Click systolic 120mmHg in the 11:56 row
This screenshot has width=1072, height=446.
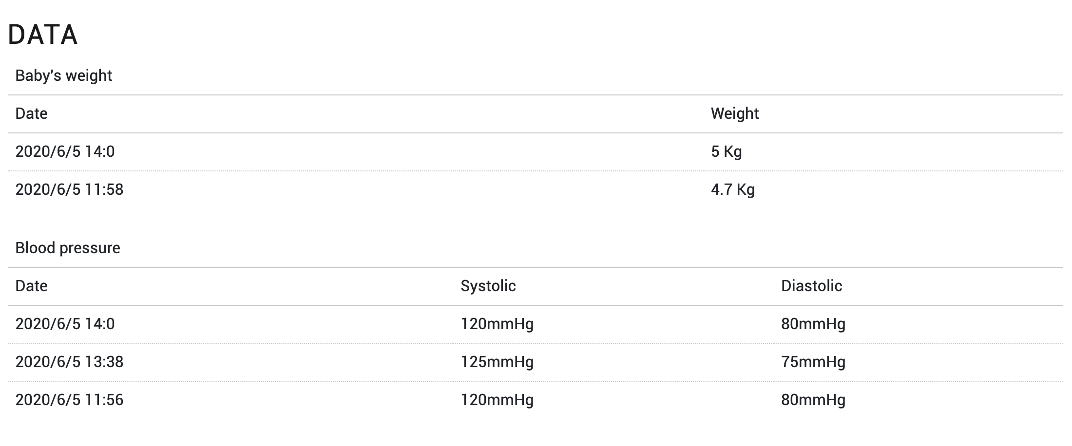pos(497,400)
